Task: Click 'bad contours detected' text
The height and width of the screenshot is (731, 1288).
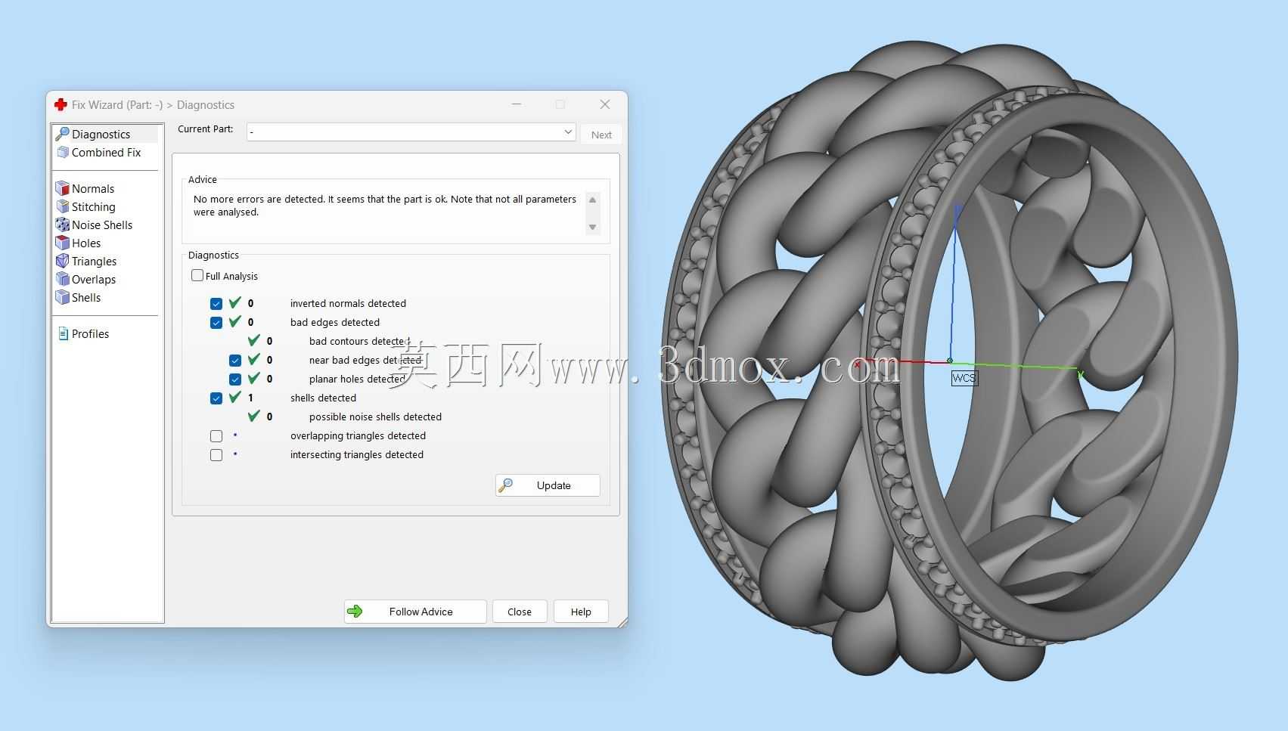Action: (359, 341)
